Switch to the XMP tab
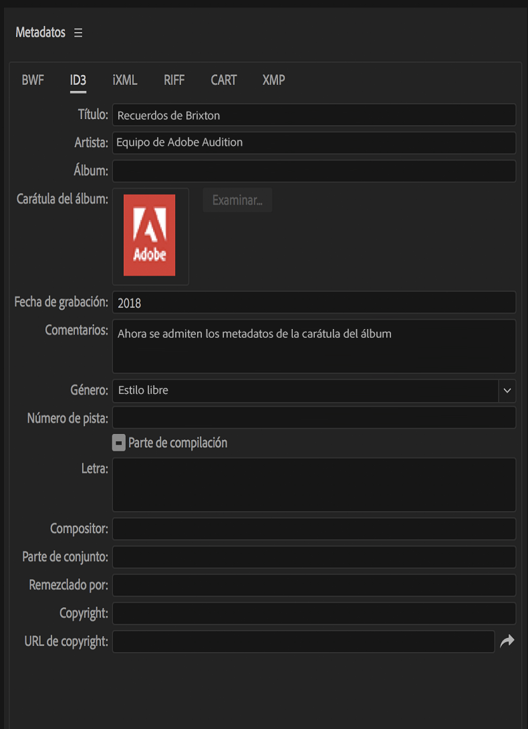Viewport: 528px width, 729px height. point(273,80)
